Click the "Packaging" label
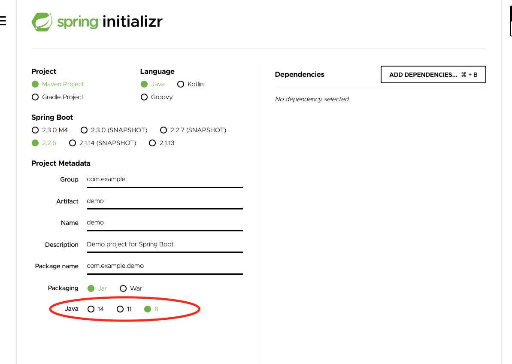Image resolution: width=512 pixels, height=364 pixels. pos(63,288)
